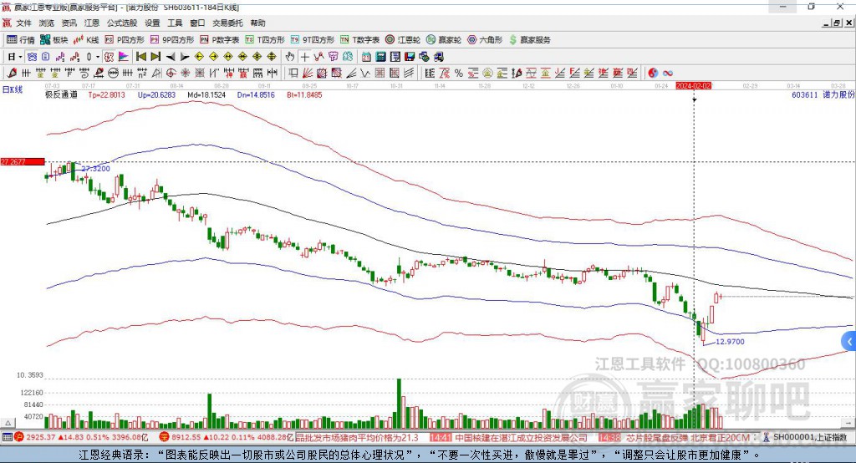This screenshot has height=463, width=856.
Task: Open 赢家服务 with dollar icon
Action: tap(529, 40)
